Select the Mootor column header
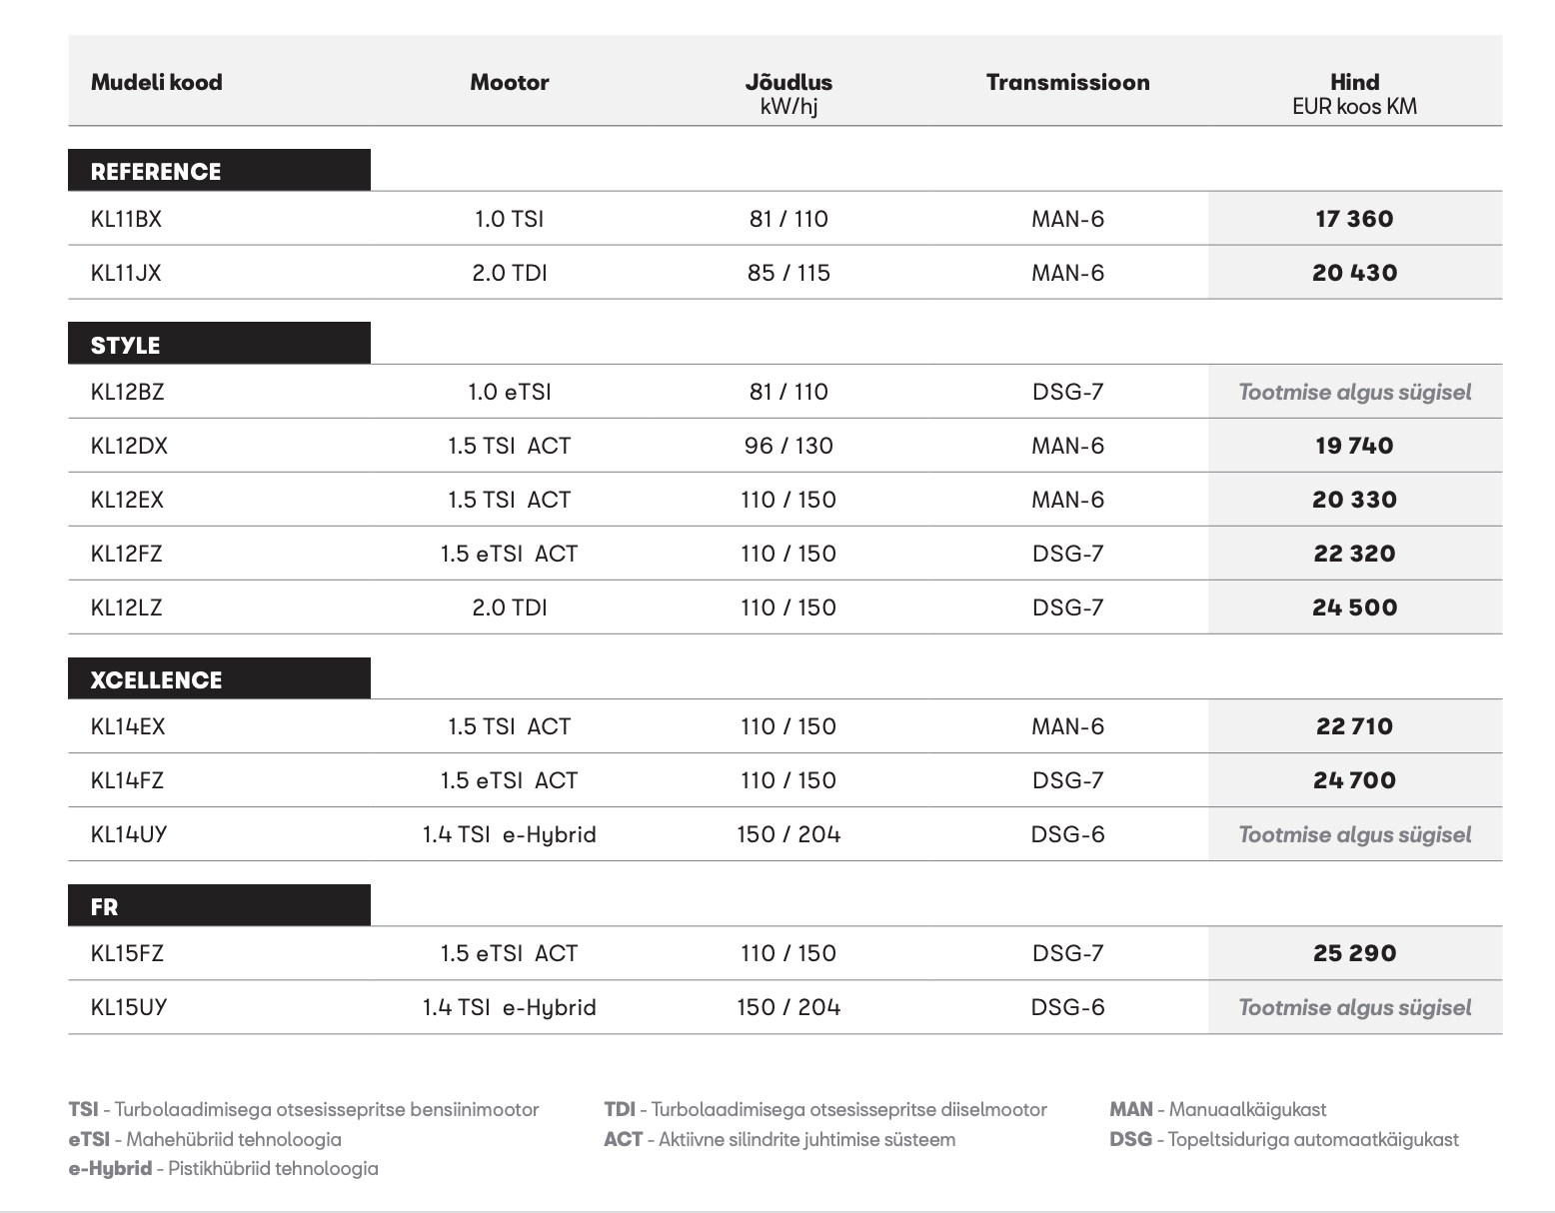The width and height of the screenshot is (1555, 1213). pos(509,82)
